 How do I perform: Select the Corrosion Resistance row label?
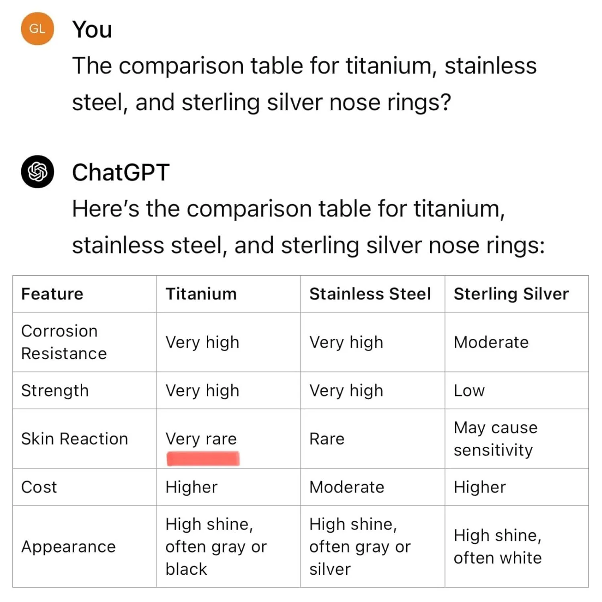click(x=64, y=342)
